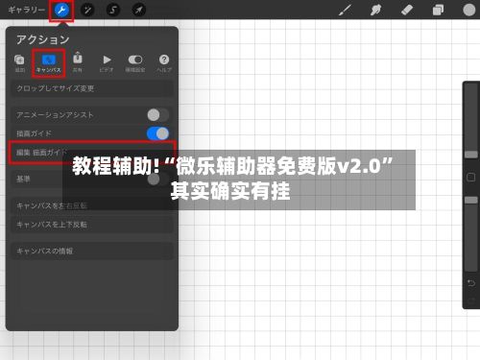Click the square modify button on sidebar
Image resolution: width=480 pixels, height=360 pixels.
pos(471,178)
